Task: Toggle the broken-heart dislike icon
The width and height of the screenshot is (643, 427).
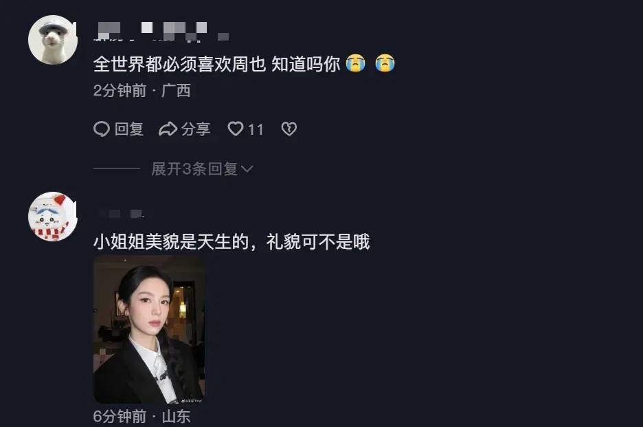Action: coord(289,129)
